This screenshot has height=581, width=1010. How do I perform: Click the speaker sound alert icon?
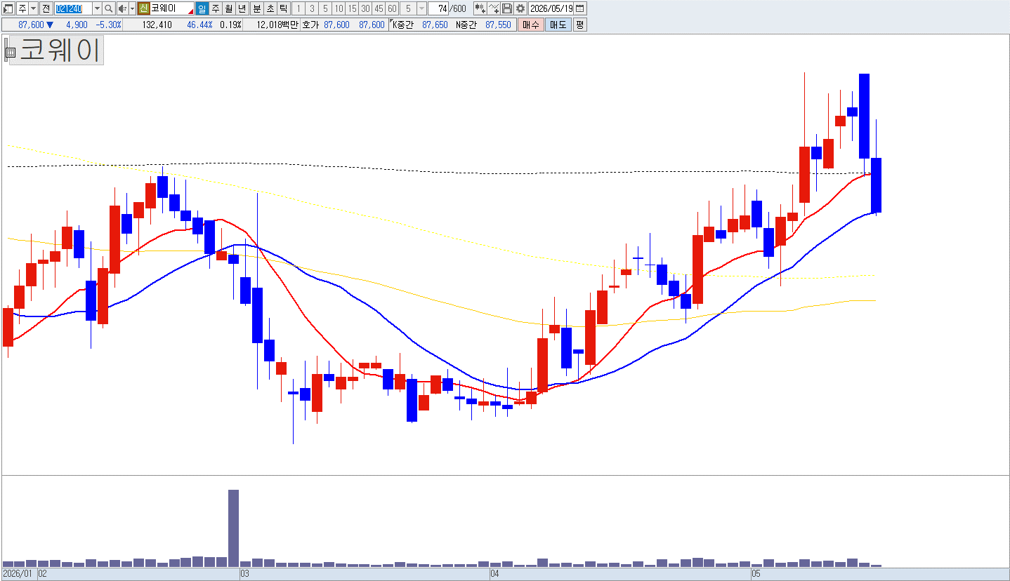122,8
